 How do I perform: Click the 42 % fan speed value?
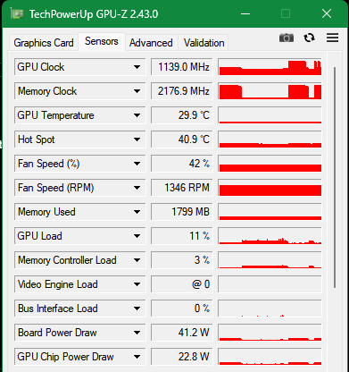click(x=182, y=164)
